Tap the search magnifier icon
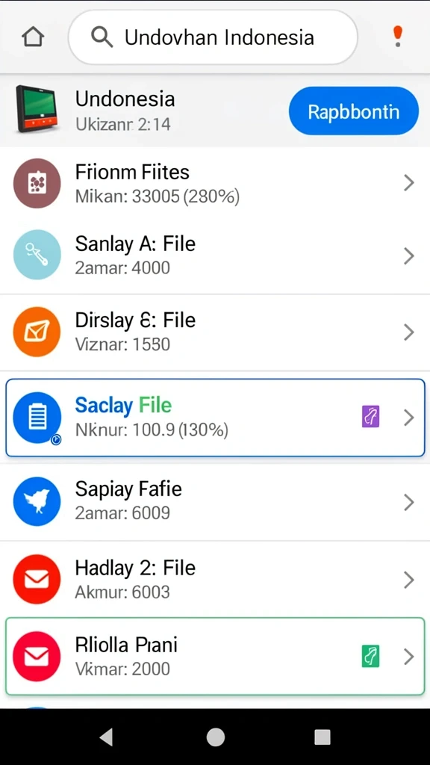430x765 pixels. coord(102,37)
